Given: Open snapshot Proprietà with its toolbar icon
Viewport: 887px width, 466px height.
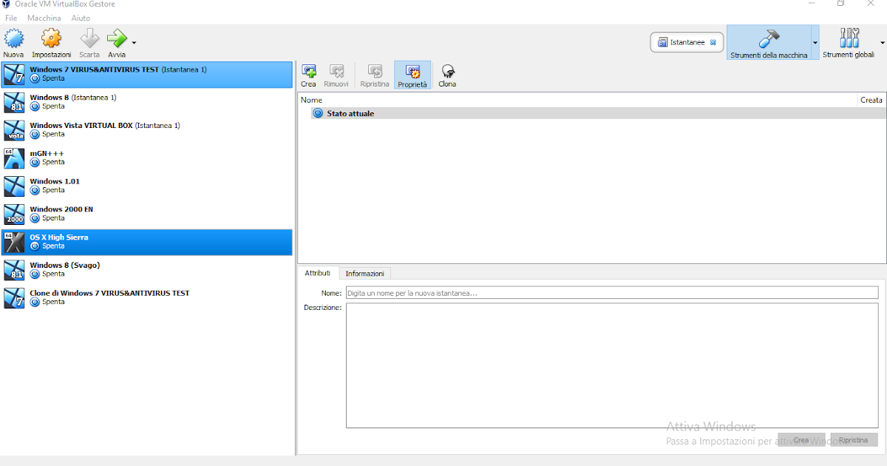Looking at the screenshot, I should pos(412,74).
